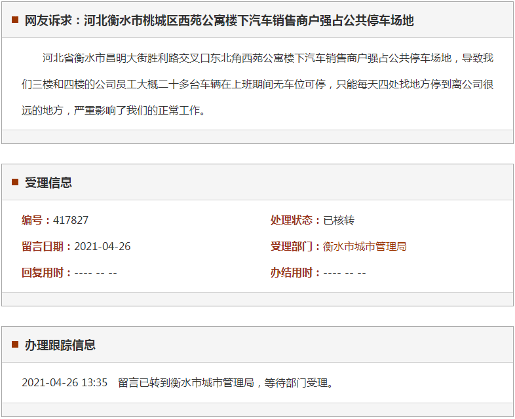
Task: Click the 受理部门 label
Action: coord(294,246)
